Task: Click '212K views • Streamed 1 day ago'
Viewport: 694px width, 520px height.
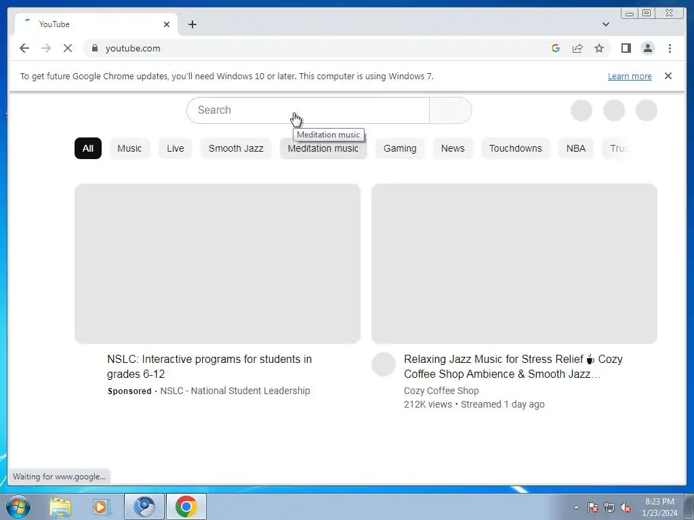Action: 474,404
